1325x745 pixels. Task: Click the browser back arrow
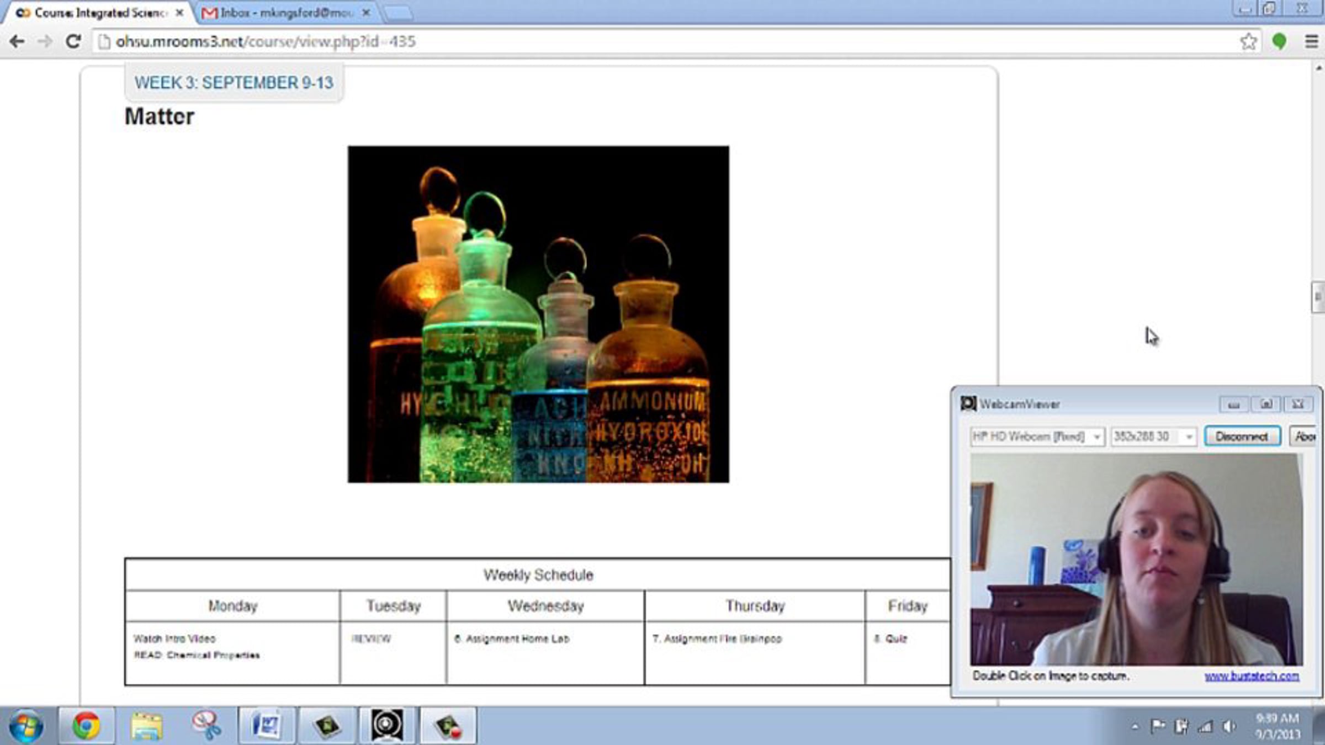17,41
